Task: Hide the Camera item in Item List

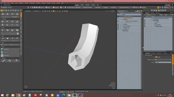Action: tap(145, 25)
